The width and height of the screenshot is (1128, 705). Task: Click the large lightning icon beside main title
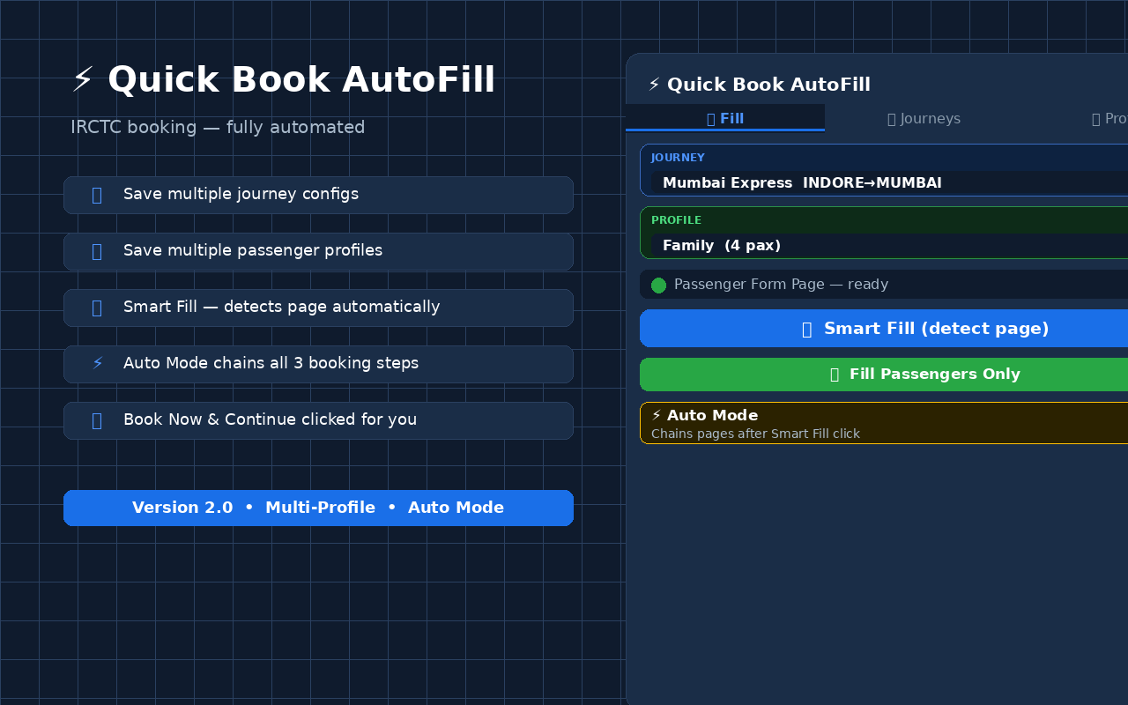(83, 79)
